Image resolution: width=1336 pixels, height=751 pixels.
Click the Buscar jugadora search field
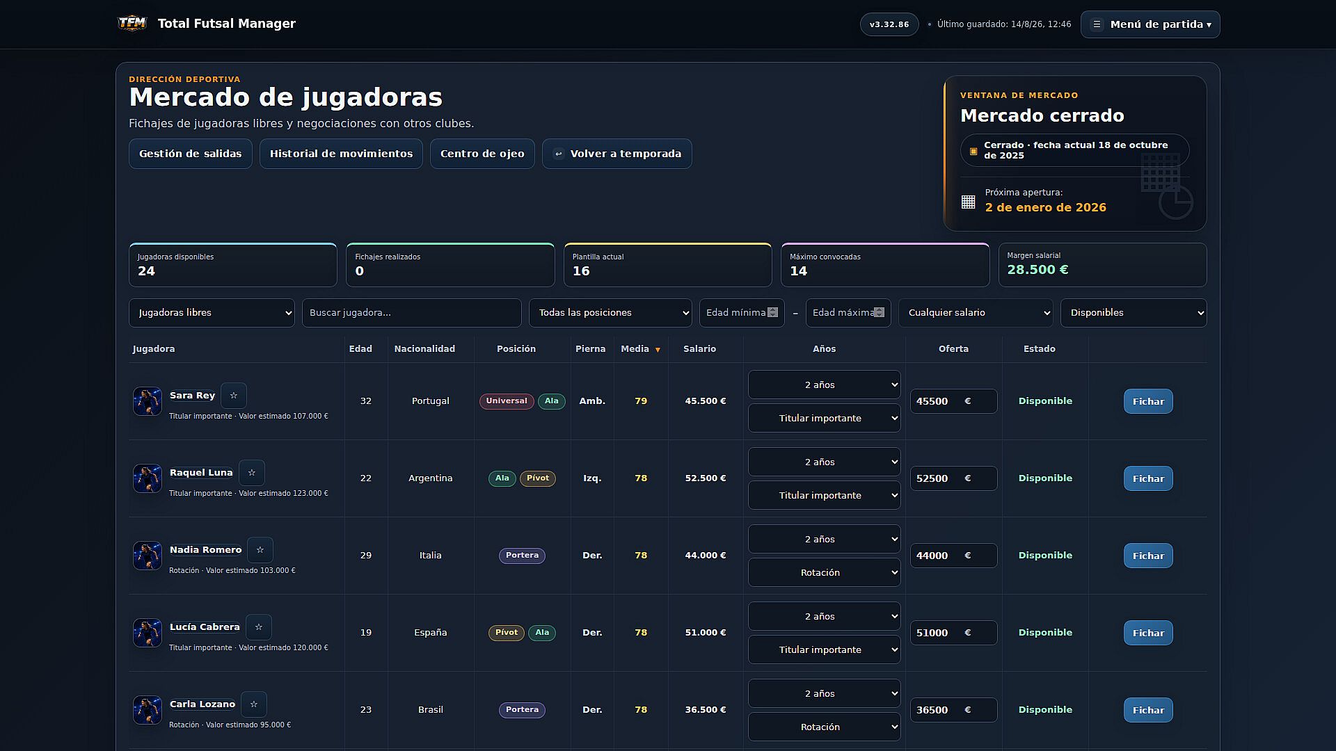(411, 313)
